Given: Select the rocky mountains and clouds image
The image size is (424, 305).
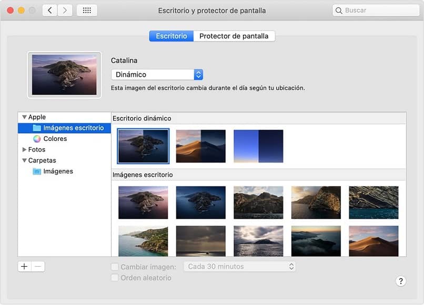Looking at the screenshot, I should pos(258,202).
